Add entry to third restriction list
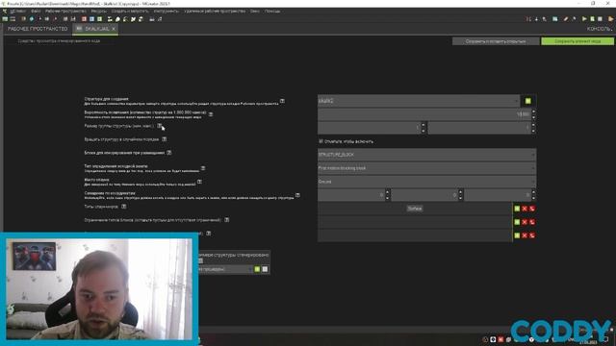This screenshot has width=616, height=346. click(x=517, y=235)
